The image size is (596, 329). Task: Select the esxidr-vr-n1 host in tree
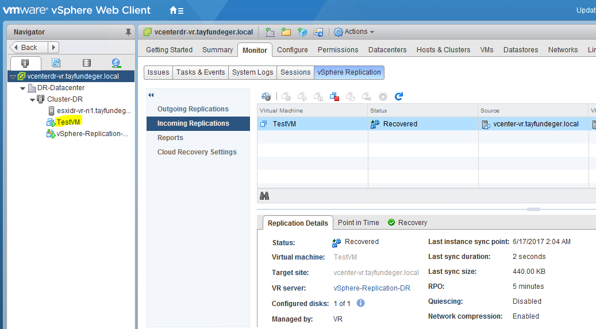(x=94, y=111)
